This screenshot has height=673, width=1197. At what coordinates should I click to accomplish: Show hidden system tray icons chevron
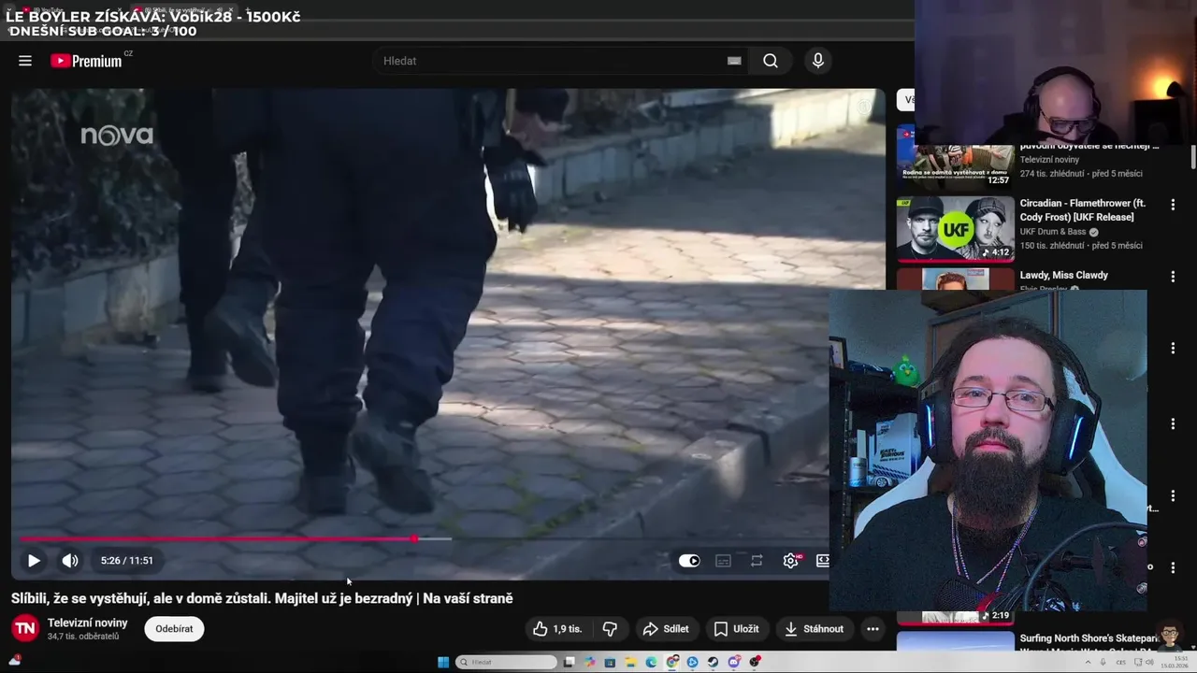point(1088,662)
